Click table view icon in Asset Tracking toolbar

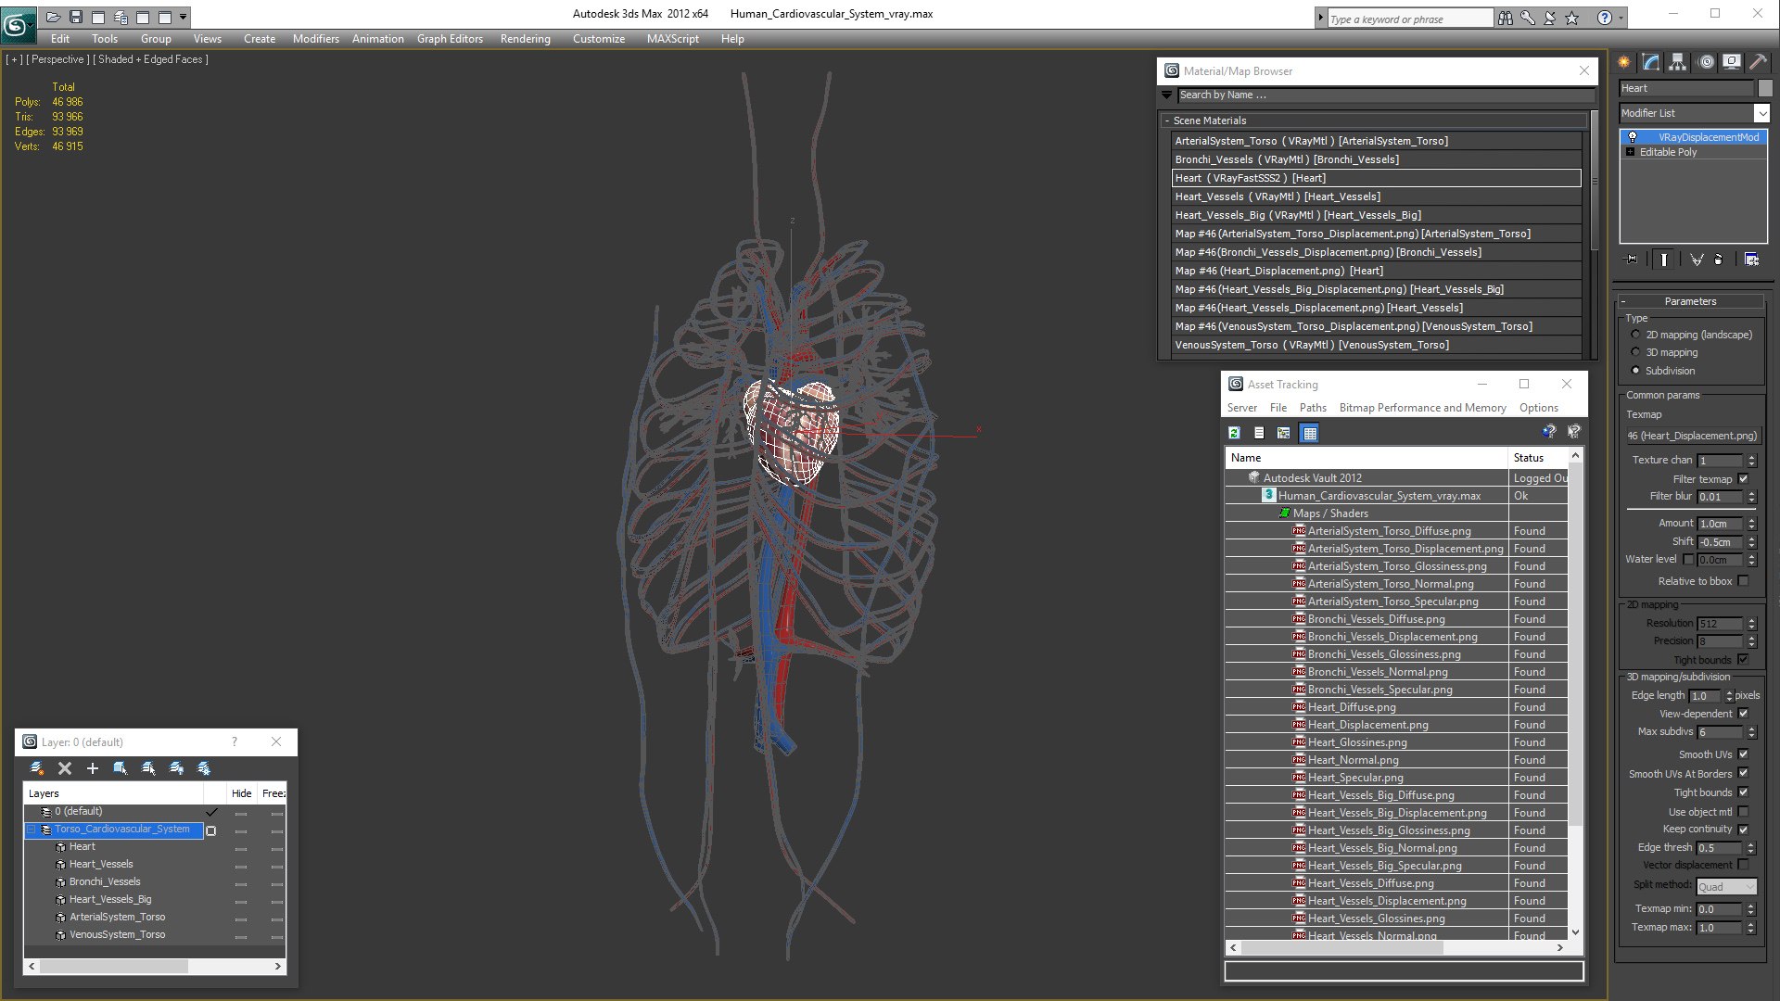pos(1309,433)
